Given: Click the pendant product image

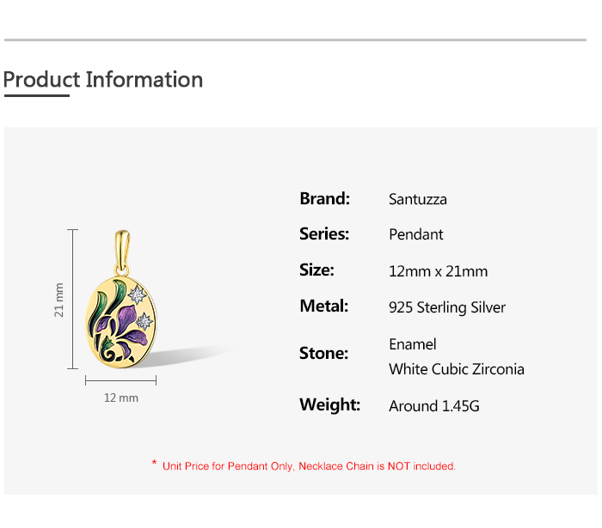Looking at the screenshot, I should point(120,309).
